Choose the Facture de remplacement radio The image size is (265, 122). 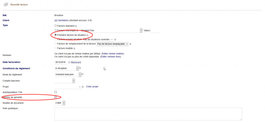(x=55, y=44)
